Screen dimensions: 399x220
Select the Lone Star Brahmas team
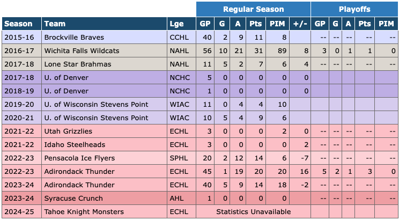[x=78, y=64]
